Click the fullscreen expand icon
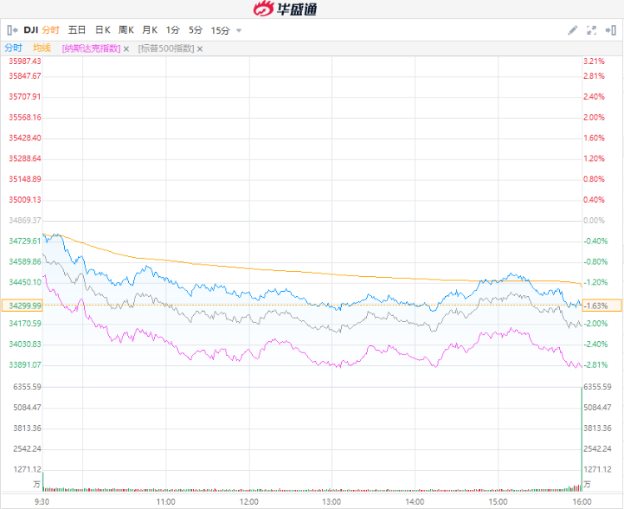Screen dimensions: 624x509 coord(592,30)
